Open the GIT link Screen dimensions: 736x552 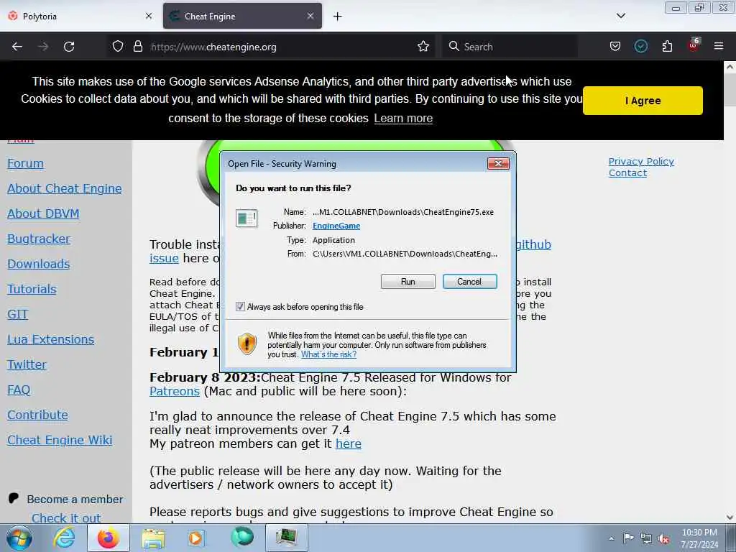coord(18,314)
